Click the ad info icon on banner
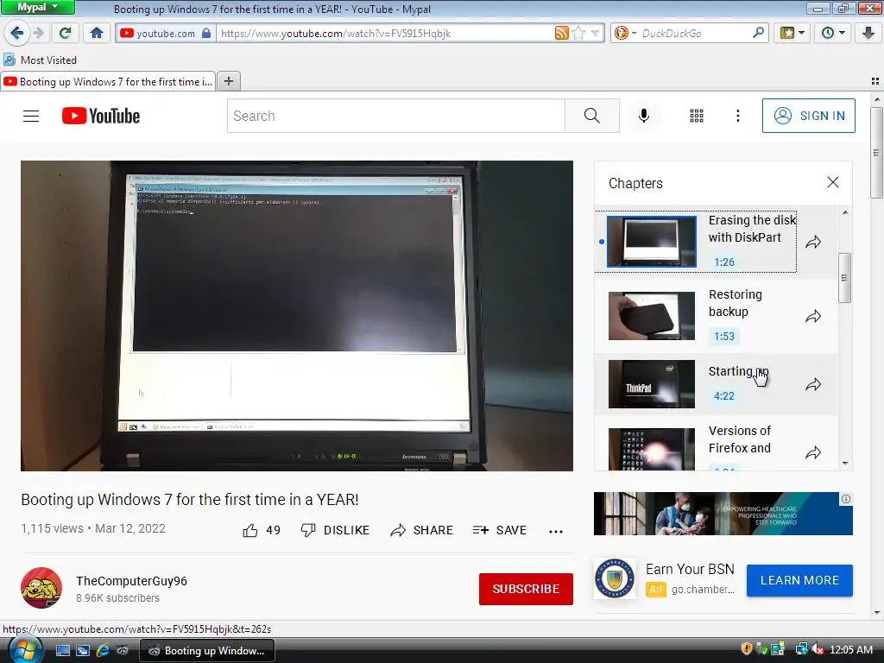The width and height of the screenshot is (884, 663). click(846, 499)
